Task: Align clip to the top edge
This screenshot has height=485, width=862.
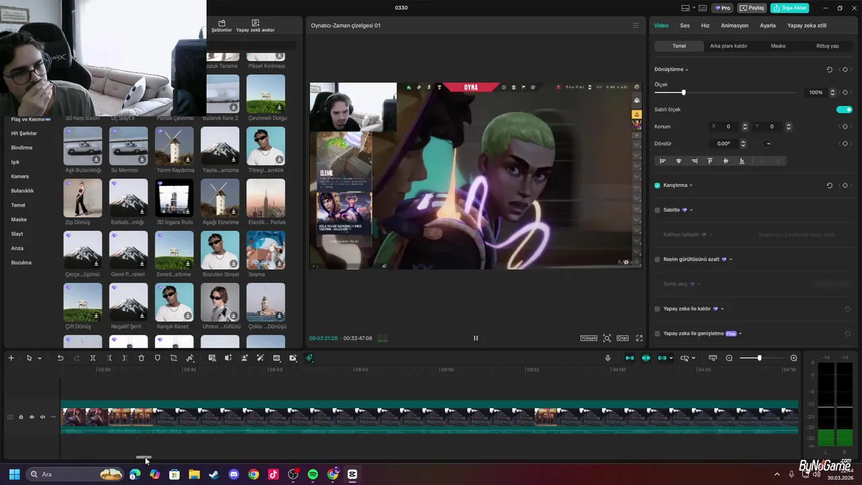Action: click(x=710, y=161)
